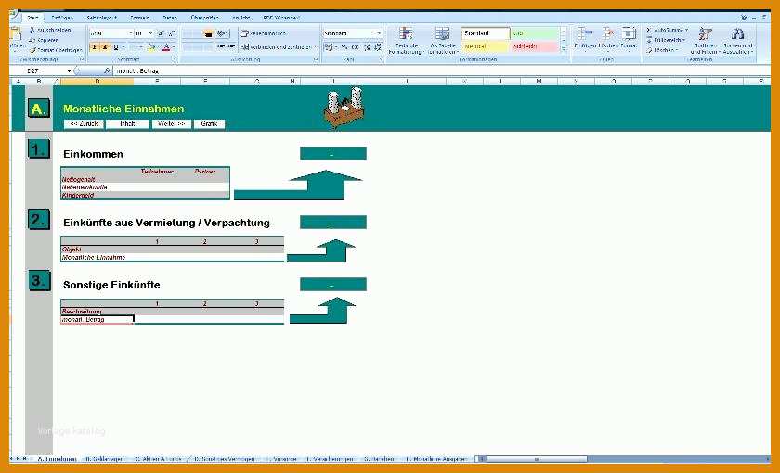
Task: Toggle underline formatting
Action: 115,47
